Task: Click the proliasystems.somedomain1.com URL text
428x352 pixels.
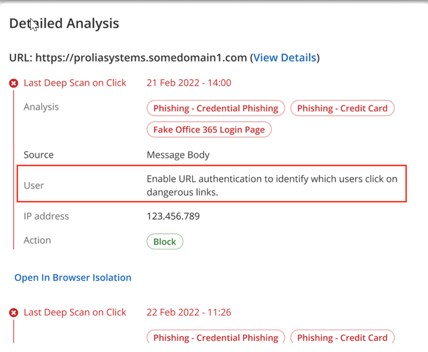Action: click(141, 58)
